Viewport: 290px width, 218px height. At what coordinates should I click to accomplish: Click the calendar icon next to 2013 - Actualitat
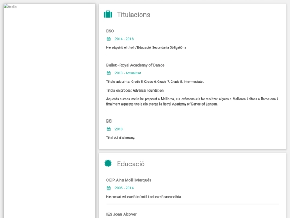click(108, 73)
